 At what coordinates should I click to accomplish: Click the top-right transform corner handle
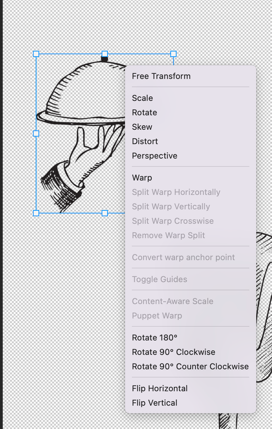coord(173,54)
